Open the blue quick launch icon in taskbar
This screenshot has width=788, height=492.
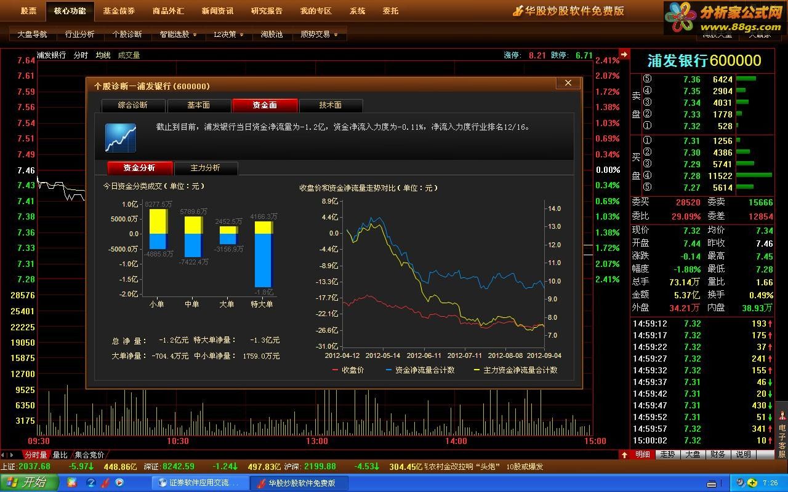(x=91, y=483)
